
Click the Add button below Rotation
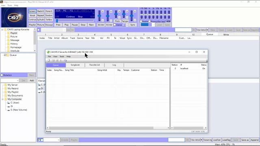click(x=32, y=81)
